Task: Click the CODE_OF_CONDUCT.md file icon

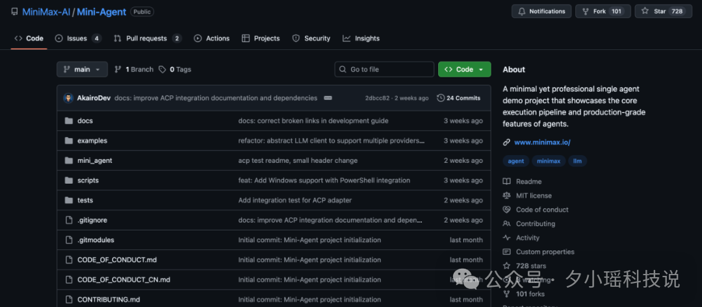Action: 68,260
